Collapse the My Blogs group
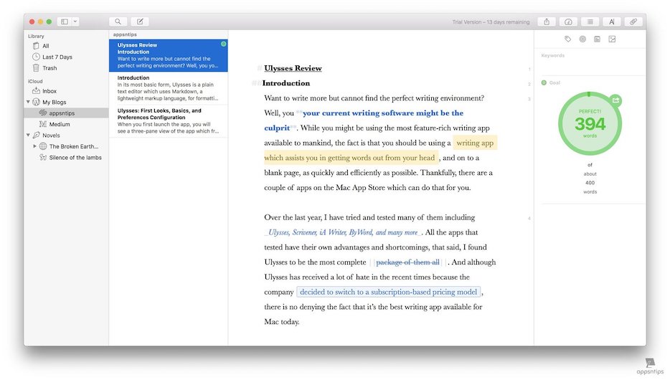 29,103
